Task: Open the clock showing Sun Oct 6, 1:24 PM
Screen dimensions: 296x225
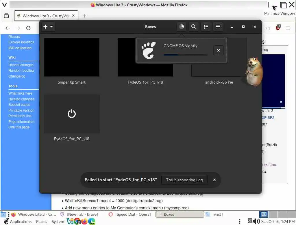Action: [278, 222]
